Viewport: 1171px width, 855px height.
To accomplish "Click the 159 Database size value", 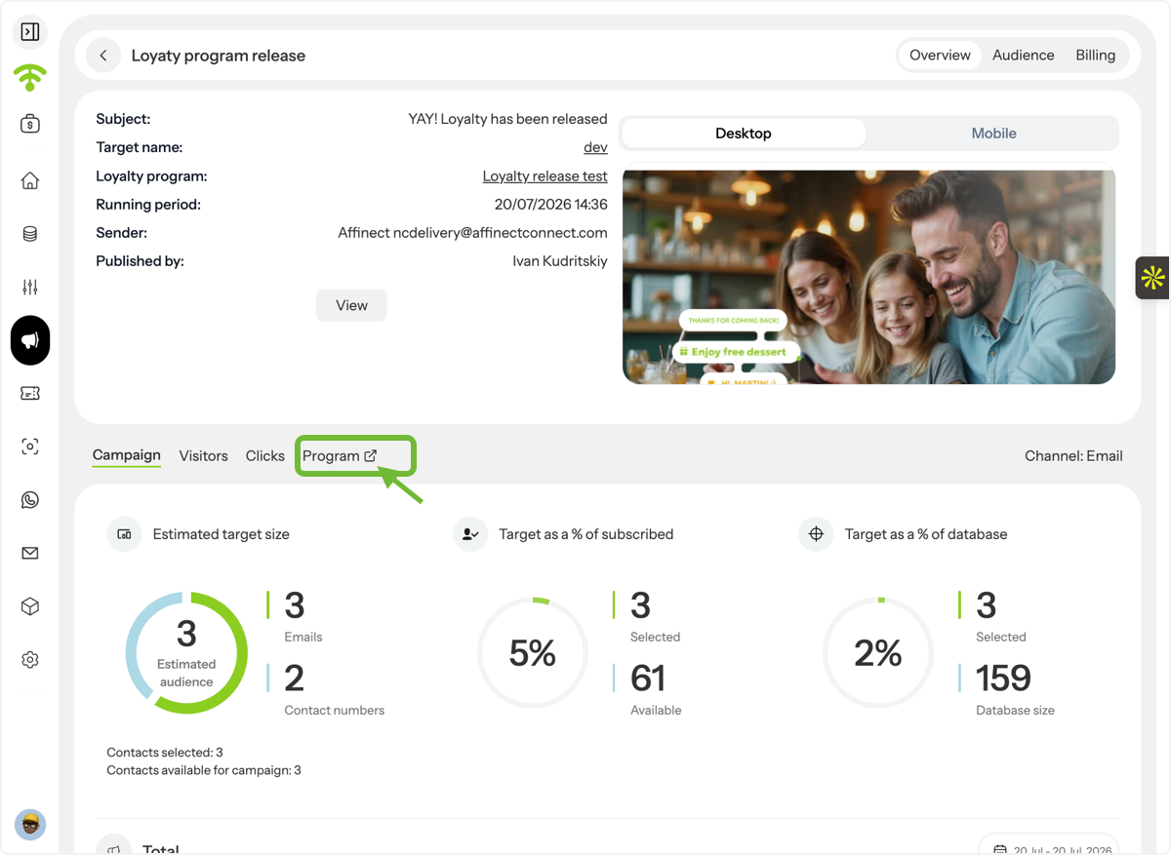I will tap(1003, 678).
